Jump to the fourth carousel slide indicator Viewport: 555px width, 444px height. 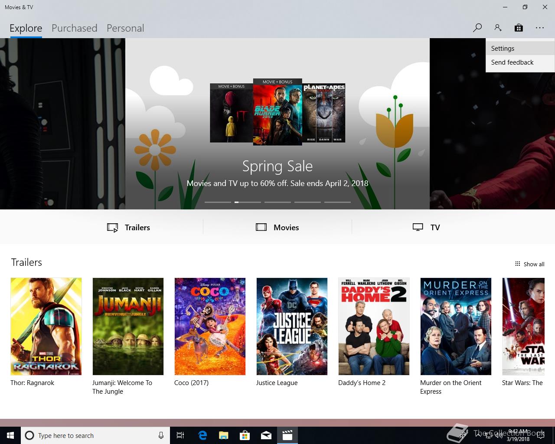(307, 202)
